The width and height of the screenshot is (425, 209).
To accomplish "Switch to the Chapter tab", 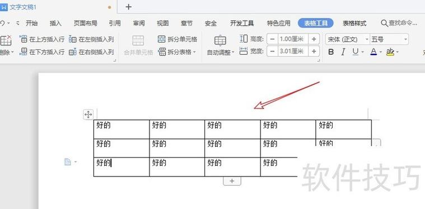I will 187,23.
